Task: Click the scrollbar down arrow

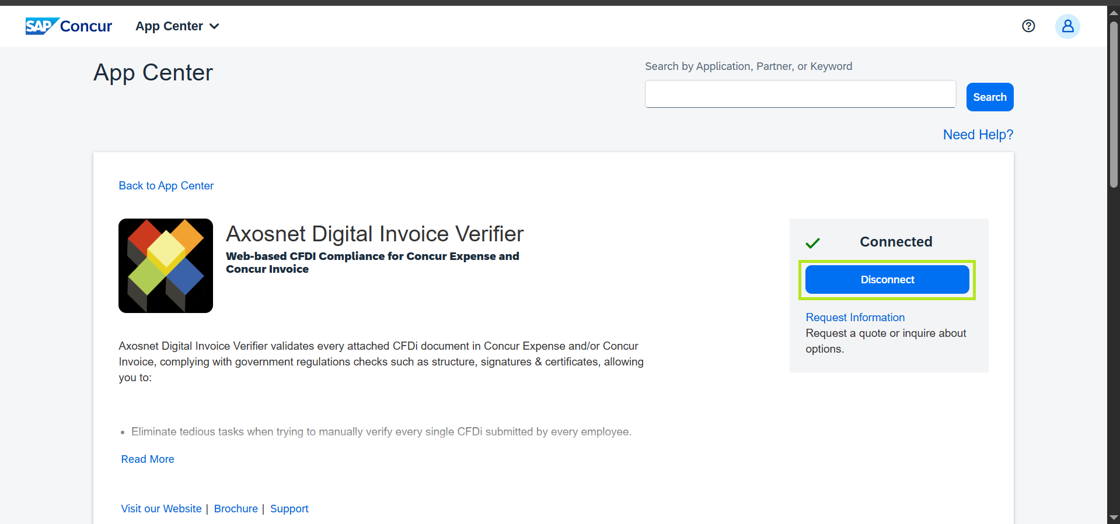Action: [x=1114, y=518]
